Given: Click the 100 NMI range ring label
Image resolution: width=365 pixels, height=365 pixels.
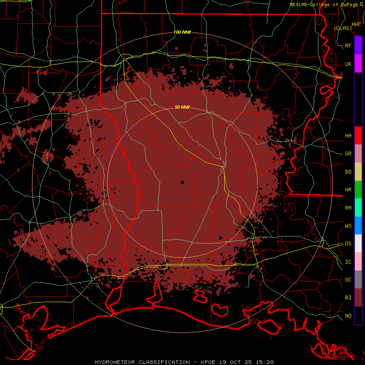Looking at the screenshot, I should tap(182, 32).
